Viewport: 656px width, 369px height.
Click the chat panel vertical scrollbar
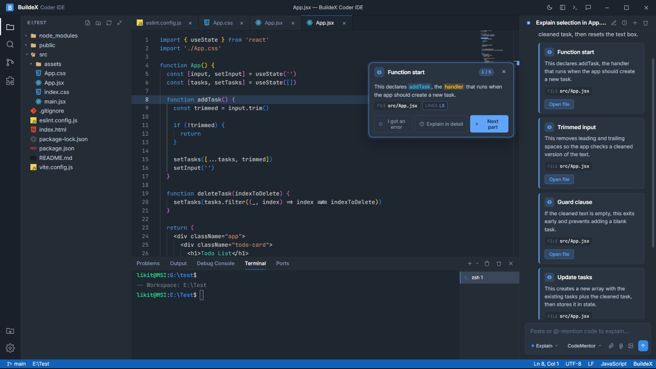click(x=653, y=153)
